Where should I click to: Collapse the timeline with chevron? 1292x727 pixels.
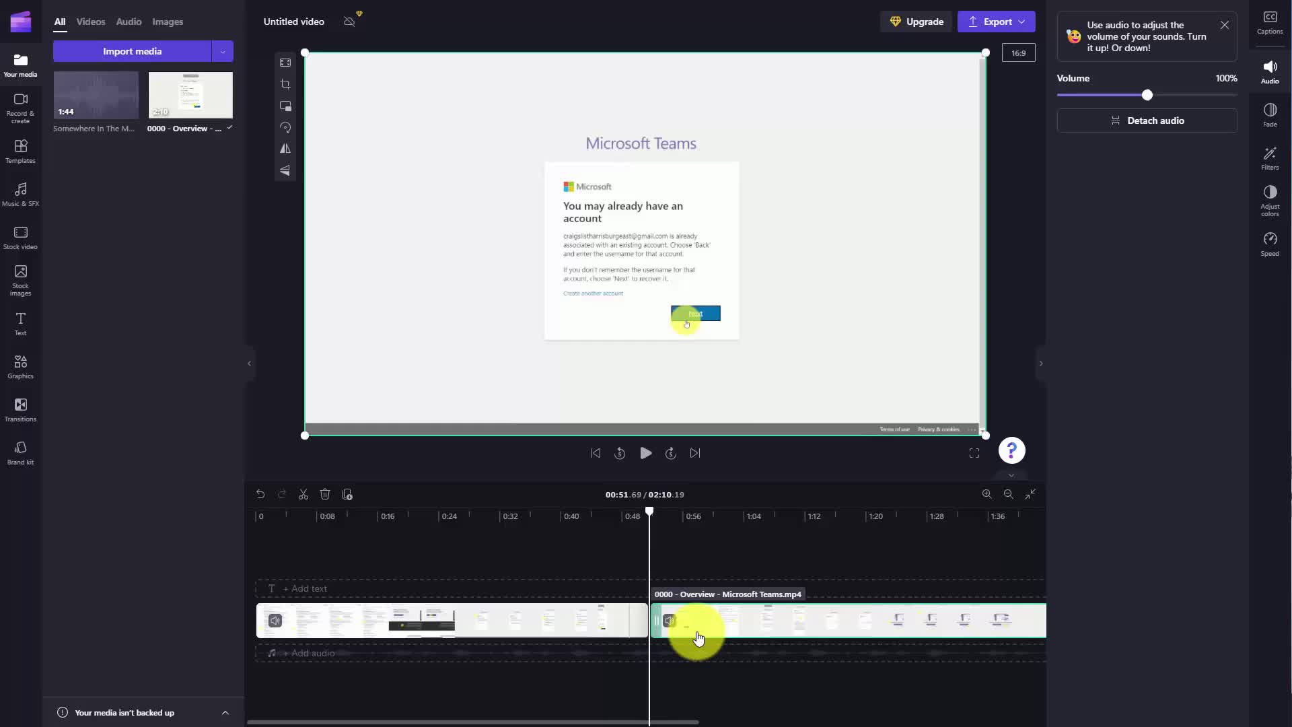1011,475
